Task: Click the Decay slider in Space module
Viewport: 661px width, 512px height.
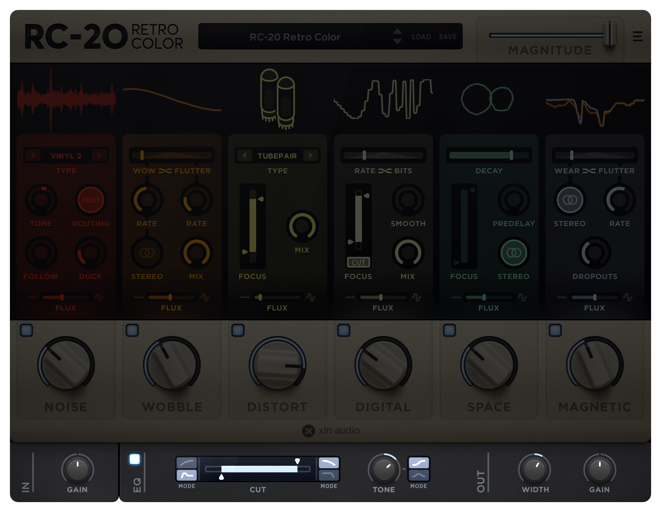Action: pyautogui.click(x=489, y=155)
